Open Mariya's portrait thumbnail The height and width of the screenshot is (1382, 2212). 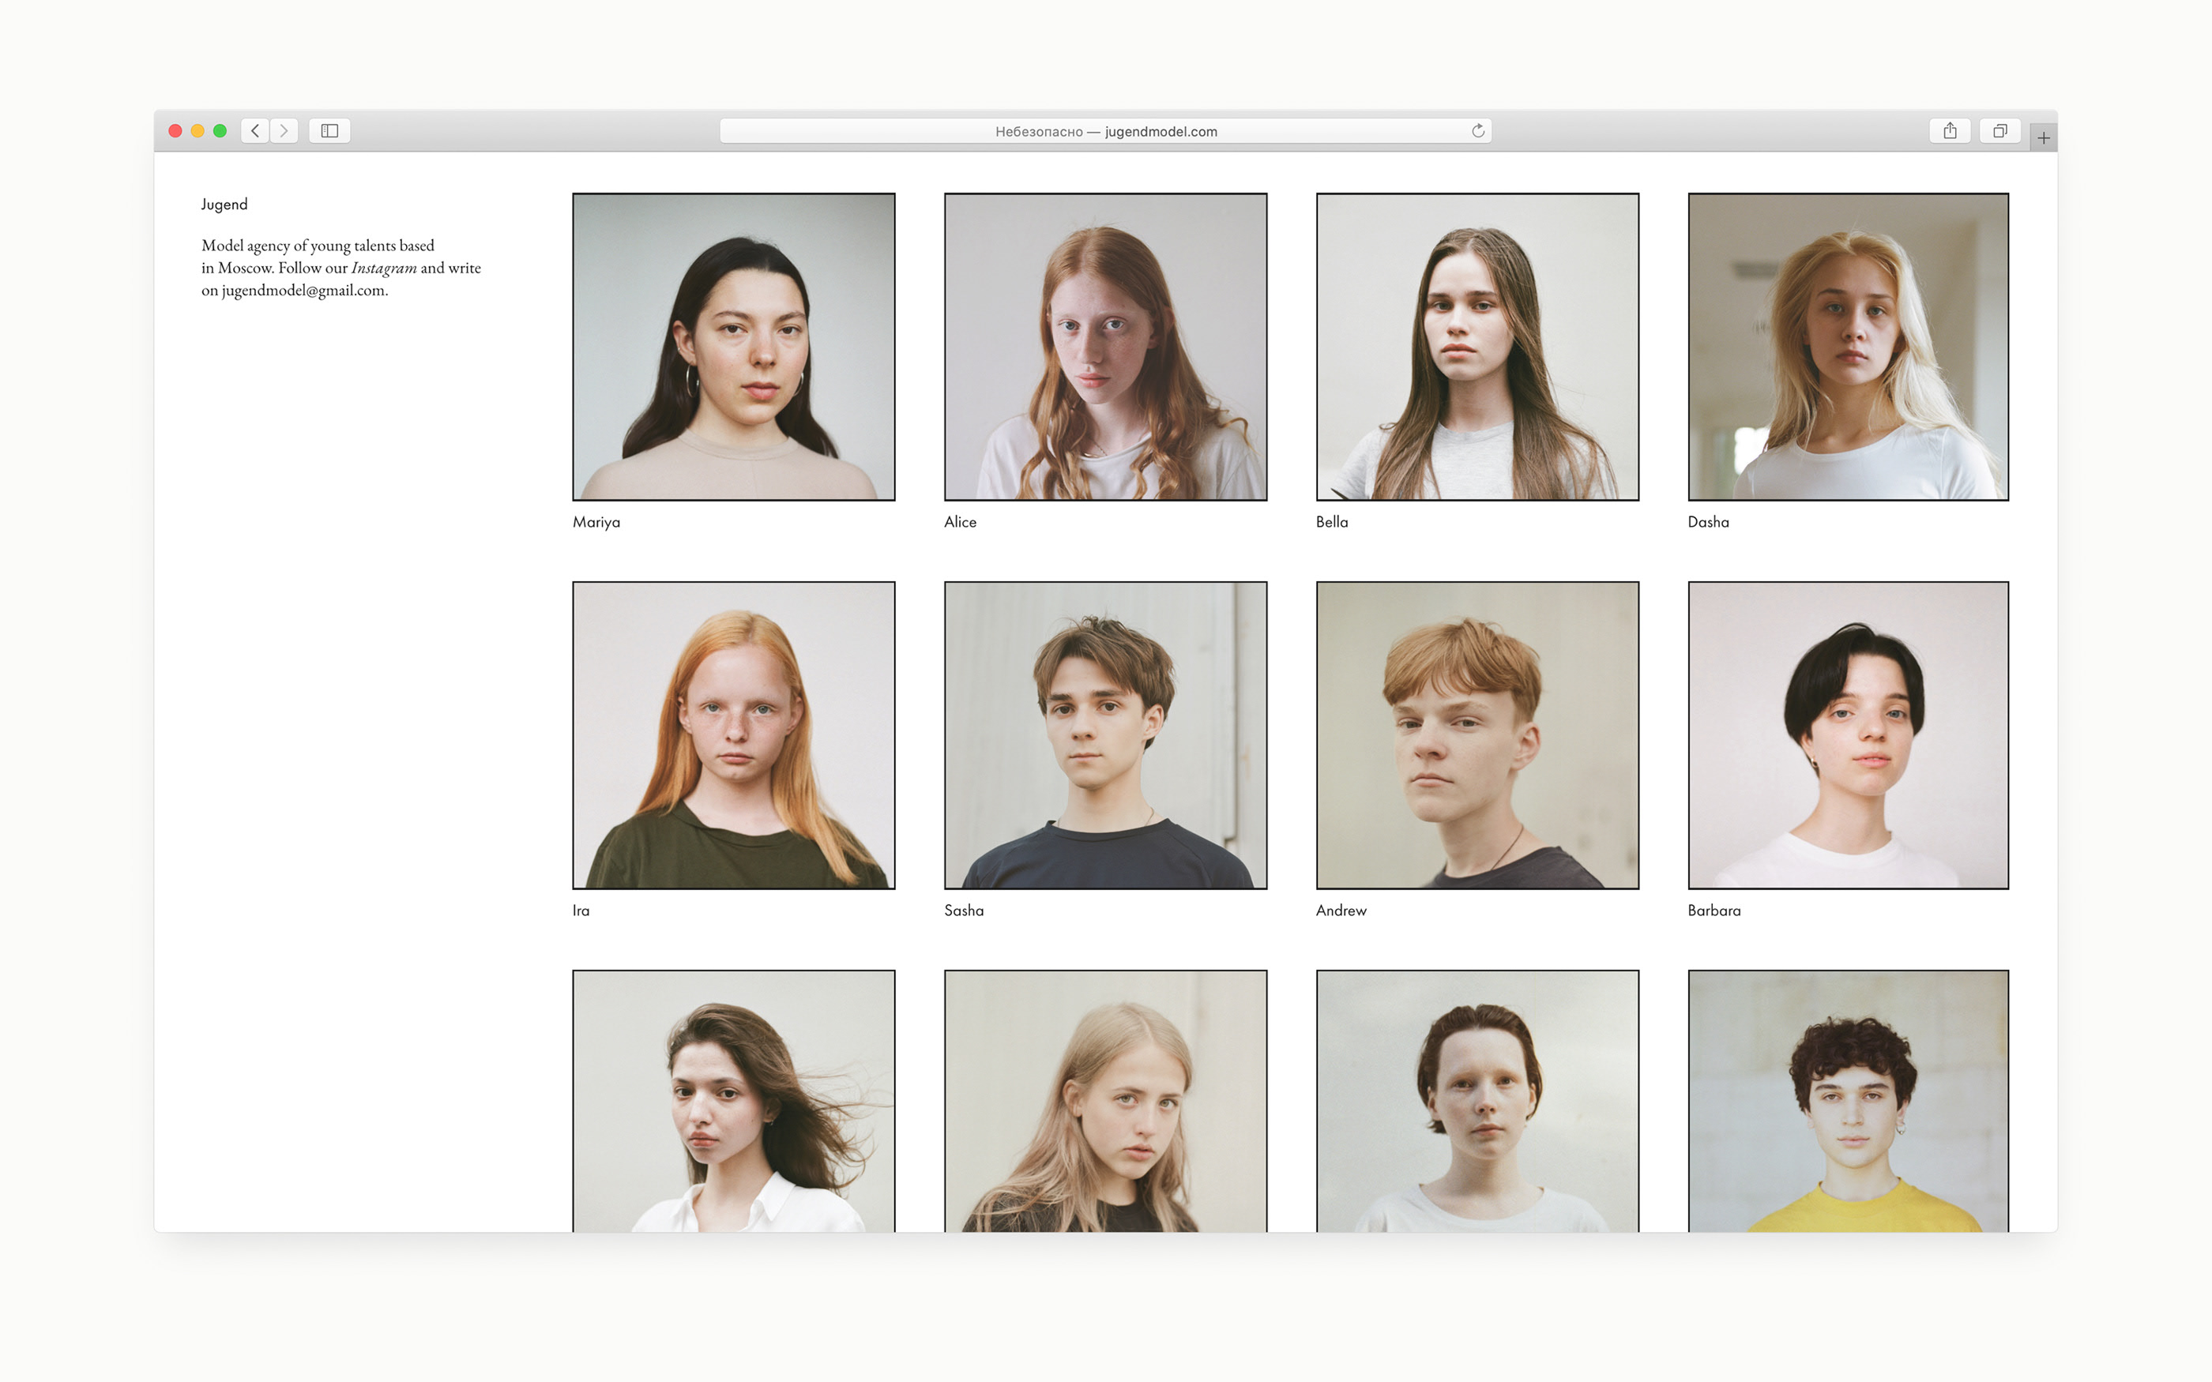(x=733, y=347)
